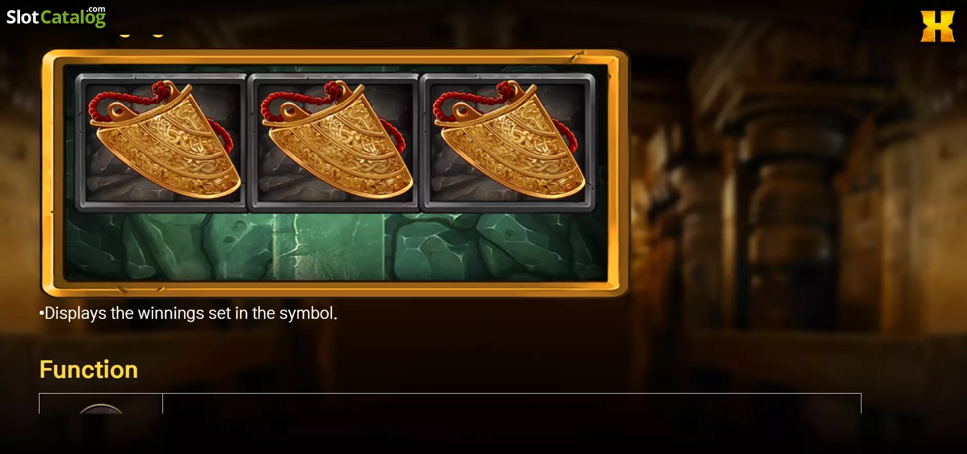This screenshot has width=967, height=454.
Task: Click the red cord knot on first amulet
Action: pyautogui.click(x=163, y=91)
